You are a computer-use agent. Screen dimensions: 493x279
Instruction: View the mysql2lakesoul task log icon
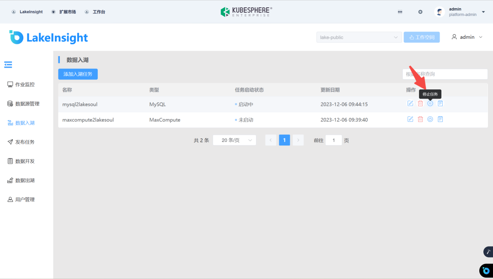[440, 103]
